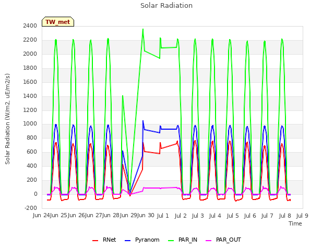Click the Jun 24 x-axis date label
This screenshot has width=334, height=250.
coord(42,215)
